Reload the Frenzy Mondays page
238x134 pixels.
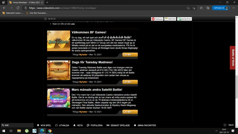pyautogui.click(x=18, y=8)
